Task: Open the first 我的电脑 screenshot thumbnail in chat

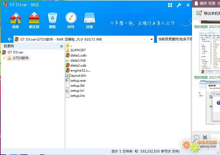Action: click(x=210, y=52)
